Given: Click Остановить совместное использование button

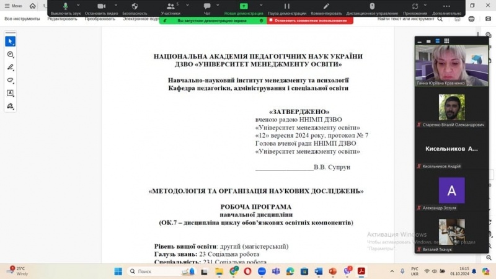Looking at the screenshot, I should point(310,20).
